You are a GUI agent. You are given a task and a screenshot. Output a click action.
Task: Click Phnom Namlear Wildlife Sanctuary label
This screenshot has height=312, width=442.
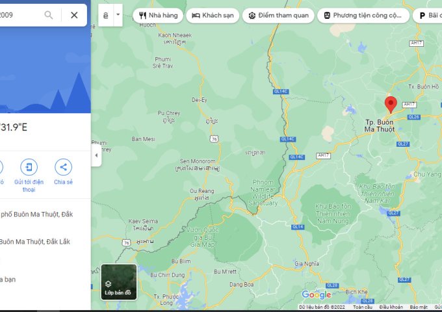[x=263, y=192]
